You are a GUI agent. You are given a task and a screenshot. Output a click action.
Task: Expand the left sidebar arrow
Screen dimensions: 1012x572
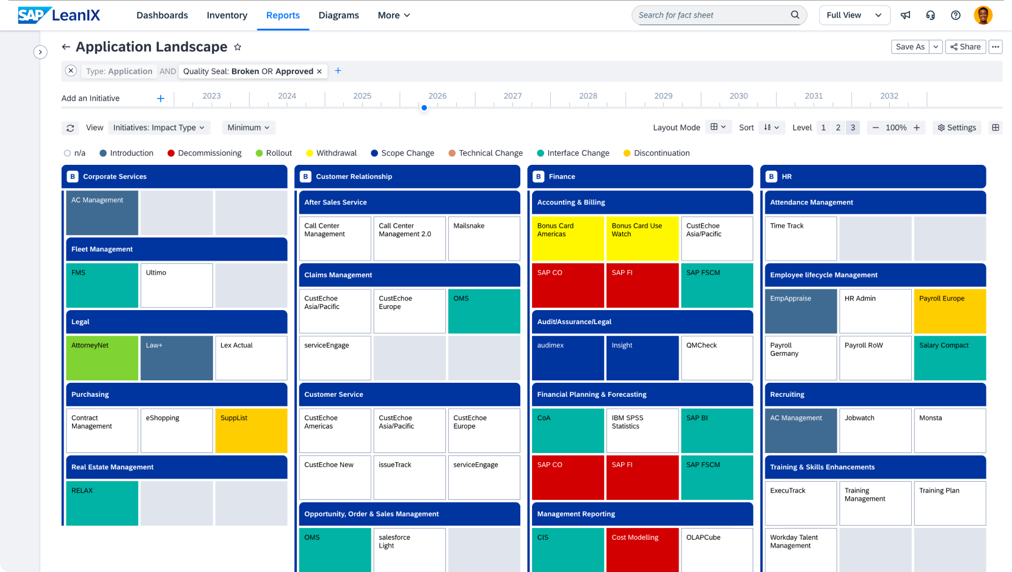click(x=40, y=52)
